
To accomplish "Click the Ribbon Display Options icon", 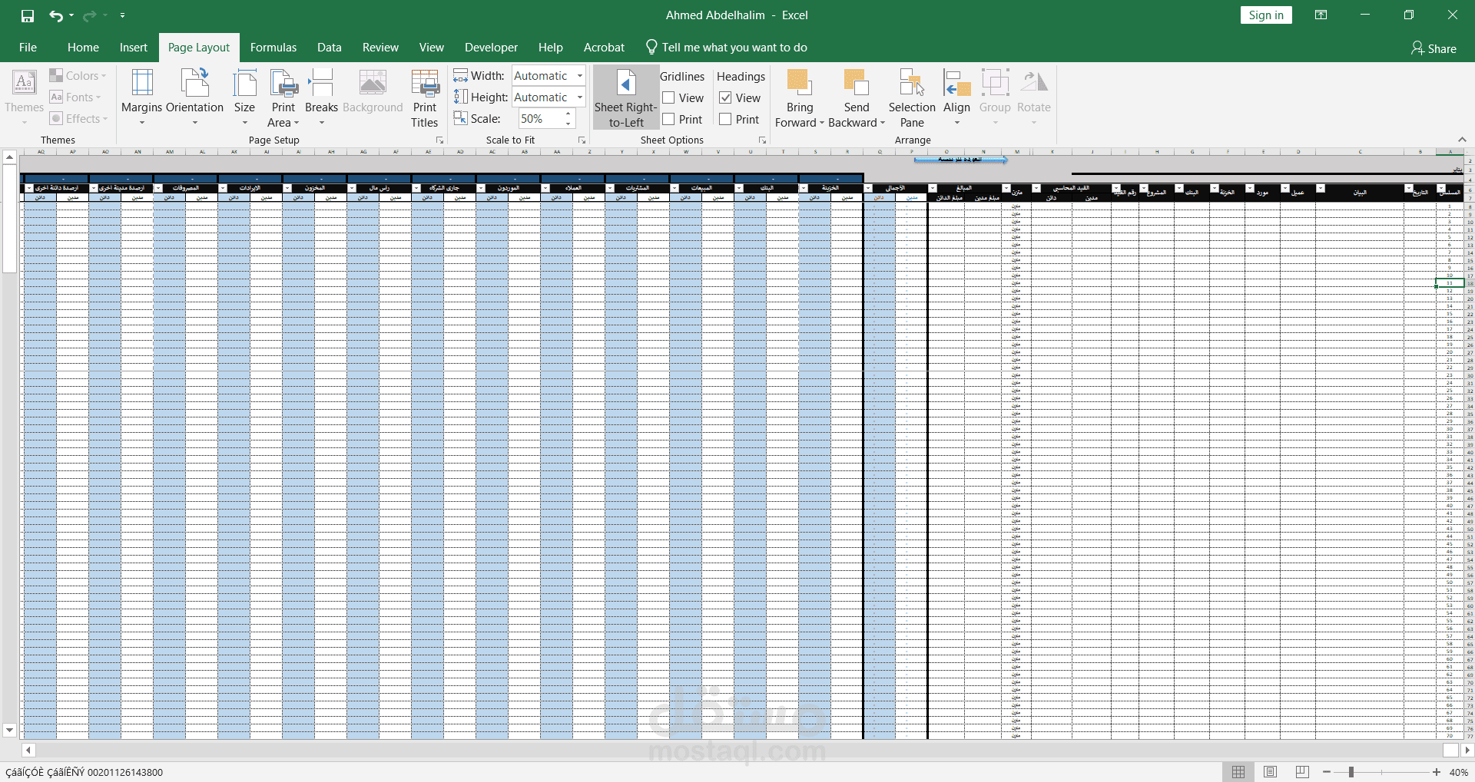I will [x=1321, y=15].
